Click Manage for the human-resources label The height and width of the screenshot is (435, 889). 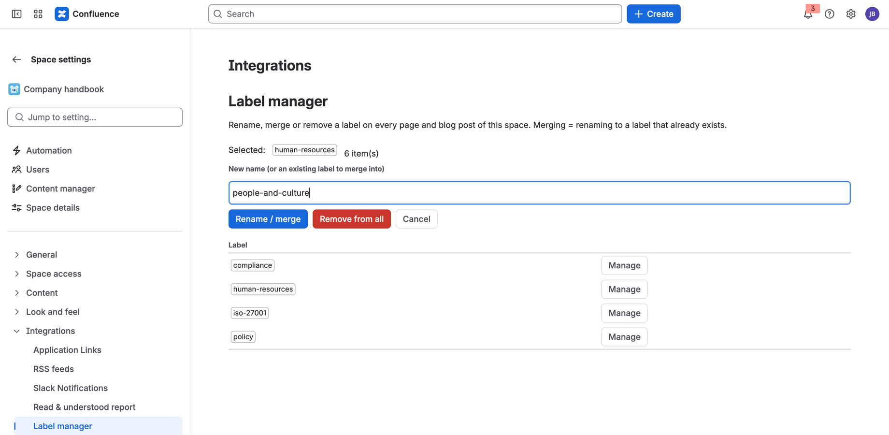point(624,289)
